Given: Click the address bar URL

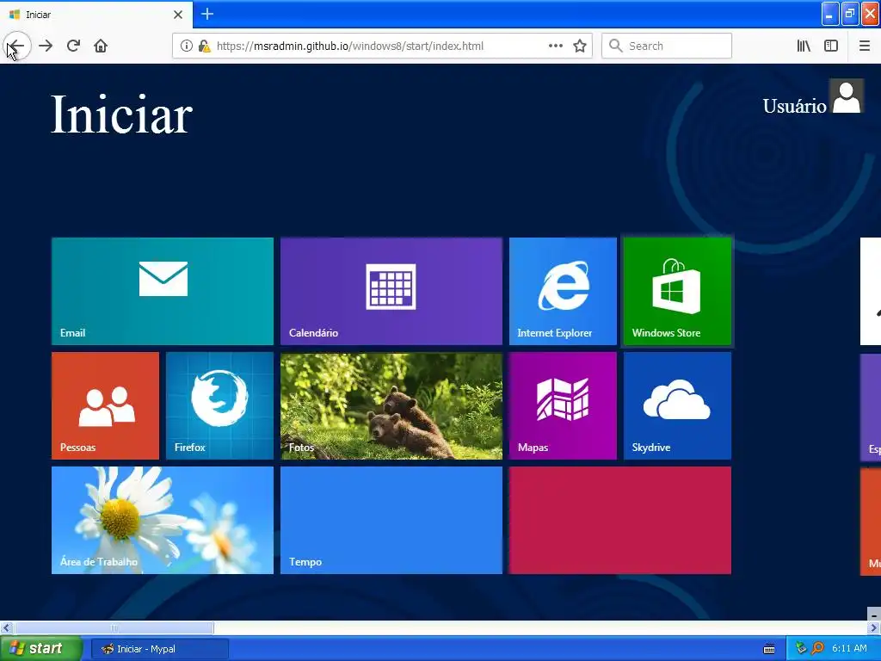Looking at the screenshot, I should 350,46.
